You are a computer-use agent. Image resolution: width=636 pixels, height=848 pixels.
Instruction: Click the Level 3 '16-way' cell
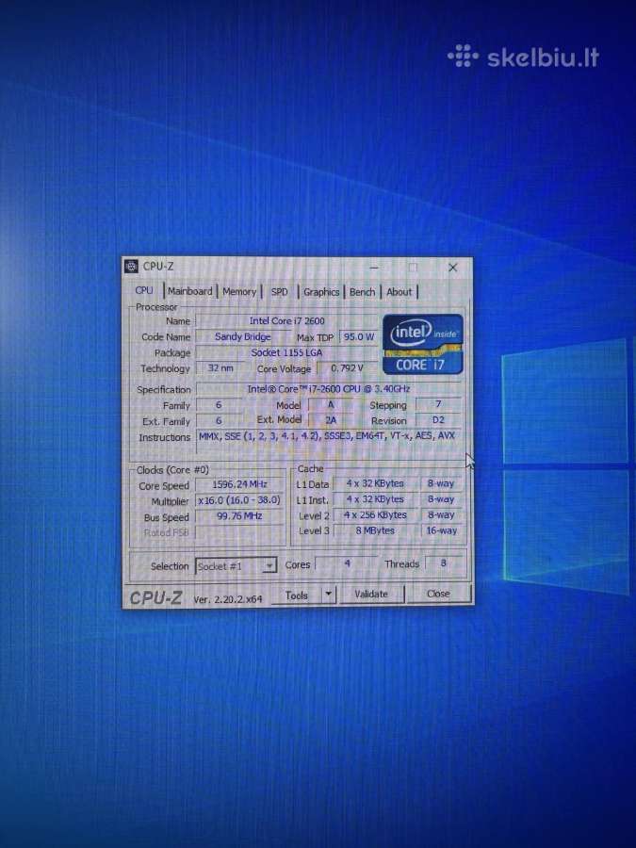[x=441, y=530]
